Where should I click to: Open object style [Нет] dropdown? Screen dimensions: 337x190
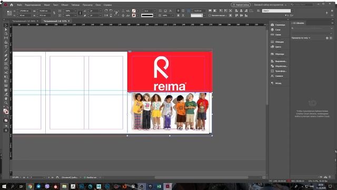point(292,11)
